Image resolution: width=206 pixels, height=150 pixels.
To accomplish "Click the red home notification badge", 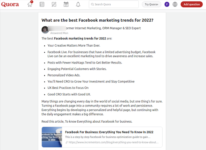I will pyautogui.click(x=32, y=2).
